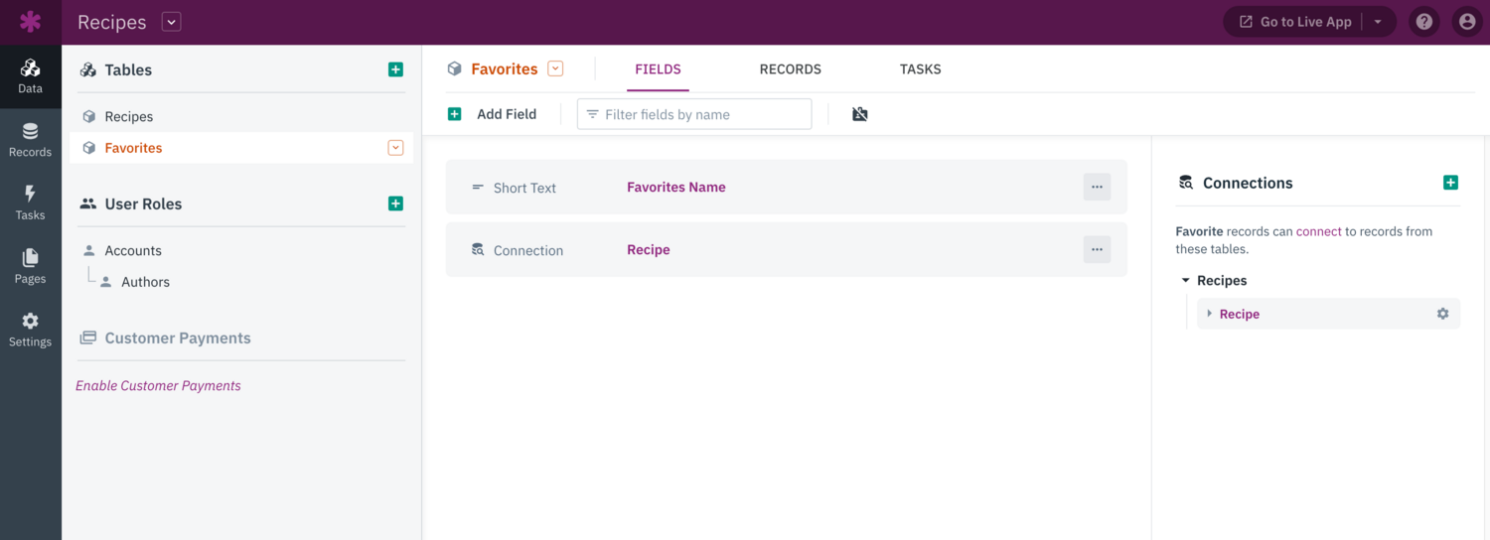Open the Favorites header dropdown arrow
Image resolution: width=1490 pixels, height=540 pixels.
(x=555, y=68)
